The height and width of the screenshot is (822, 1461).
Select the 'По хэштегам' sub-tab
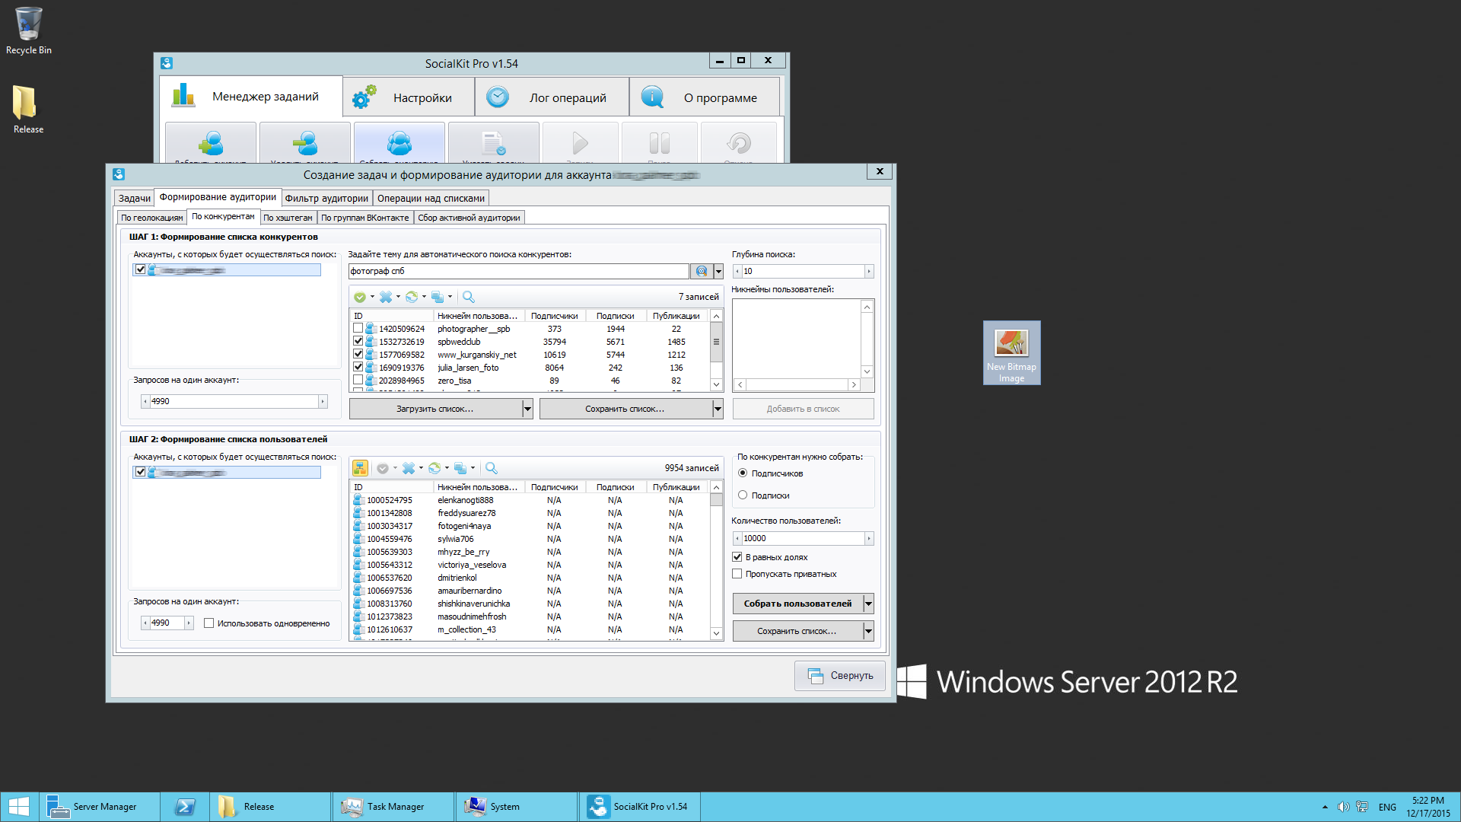(288, 218)
